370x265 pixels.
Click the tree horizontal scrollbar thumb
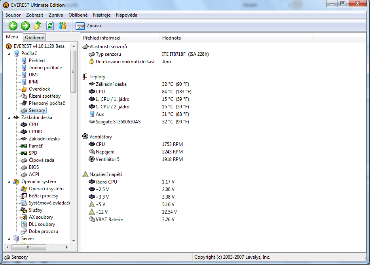coord(29,247)
